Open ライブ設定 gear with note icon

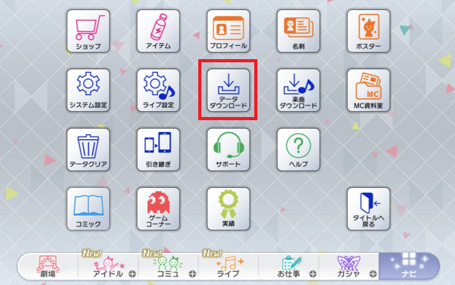(159, 90)
